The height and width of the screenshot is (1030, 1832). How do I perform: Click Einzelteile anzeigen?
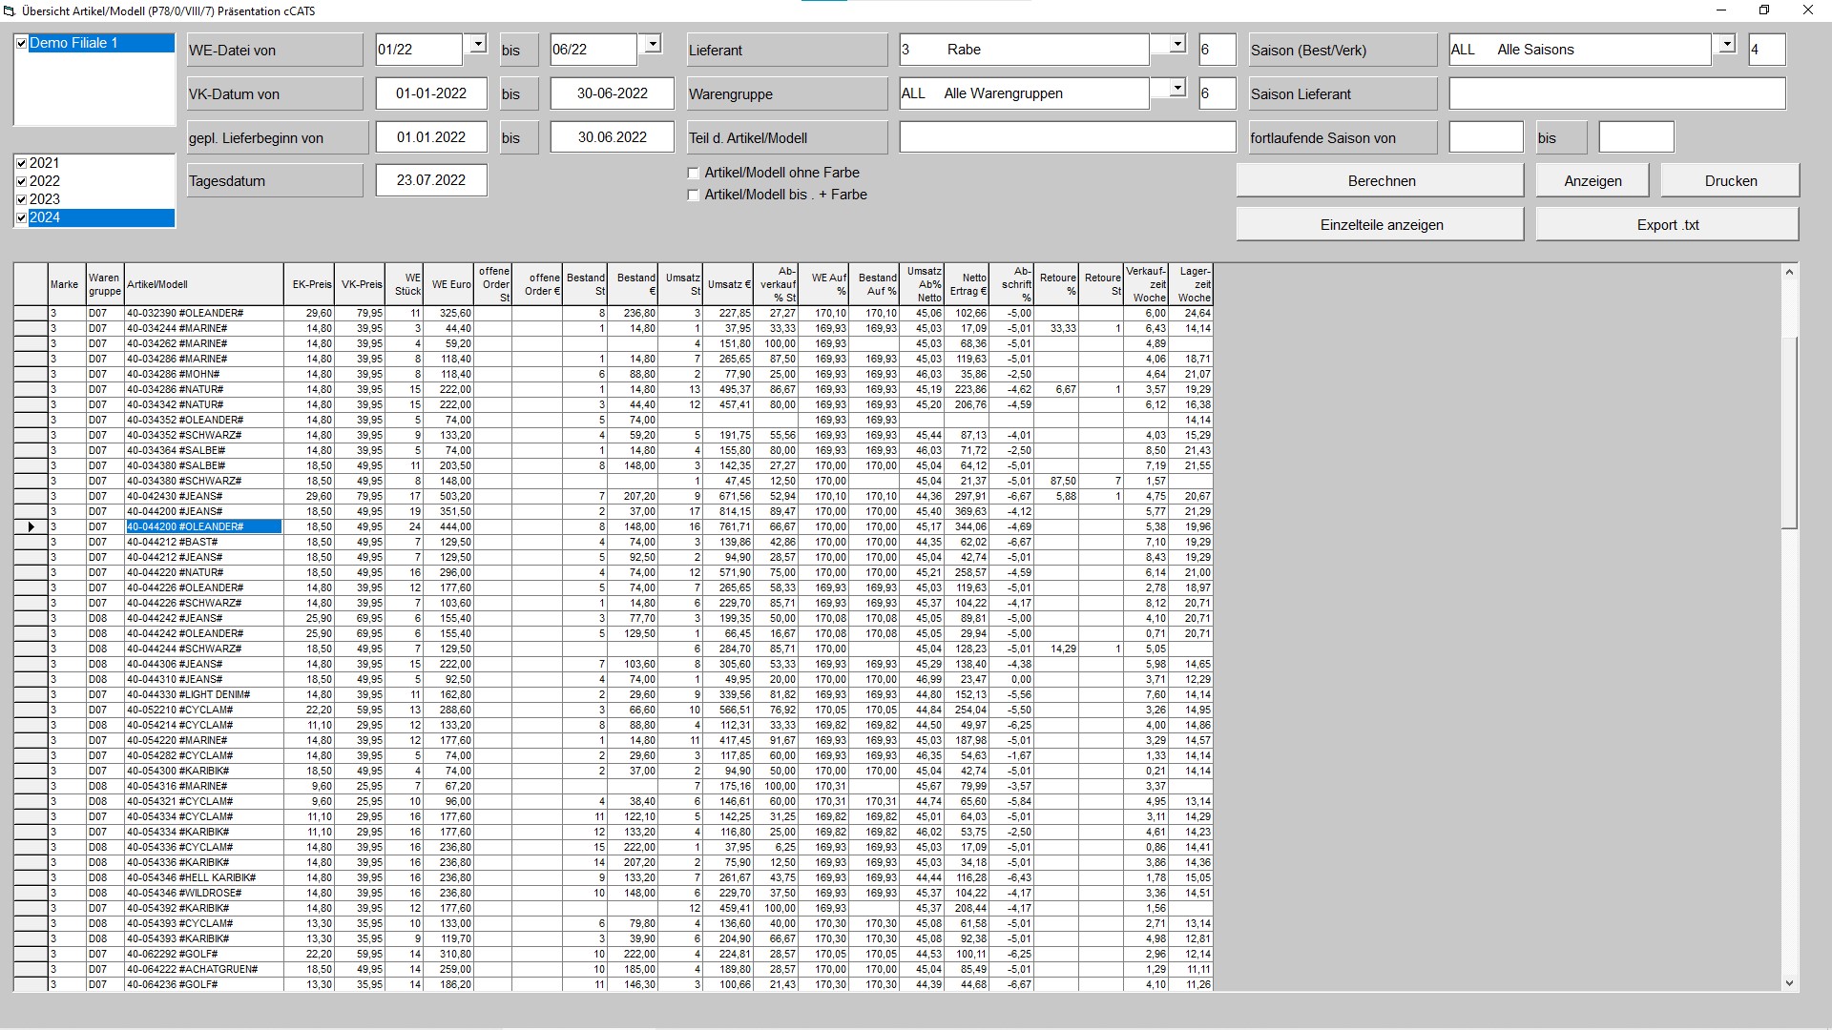1380,224
